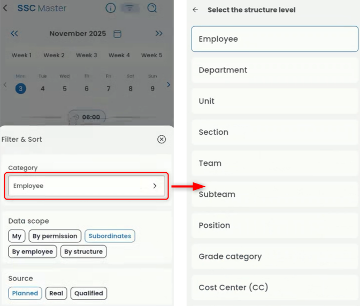Open calendar picker next to November 2025
The width and height of the screenshot is (360, 306).
pyautogui.click(x=118, y=34)
